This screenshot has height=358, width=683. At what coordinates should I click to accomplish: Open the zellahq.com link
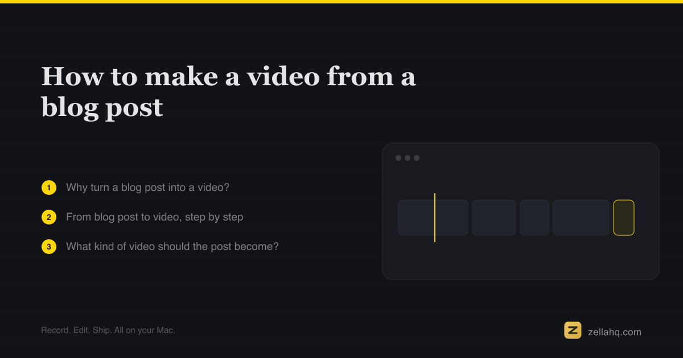(x=615, y=332)
